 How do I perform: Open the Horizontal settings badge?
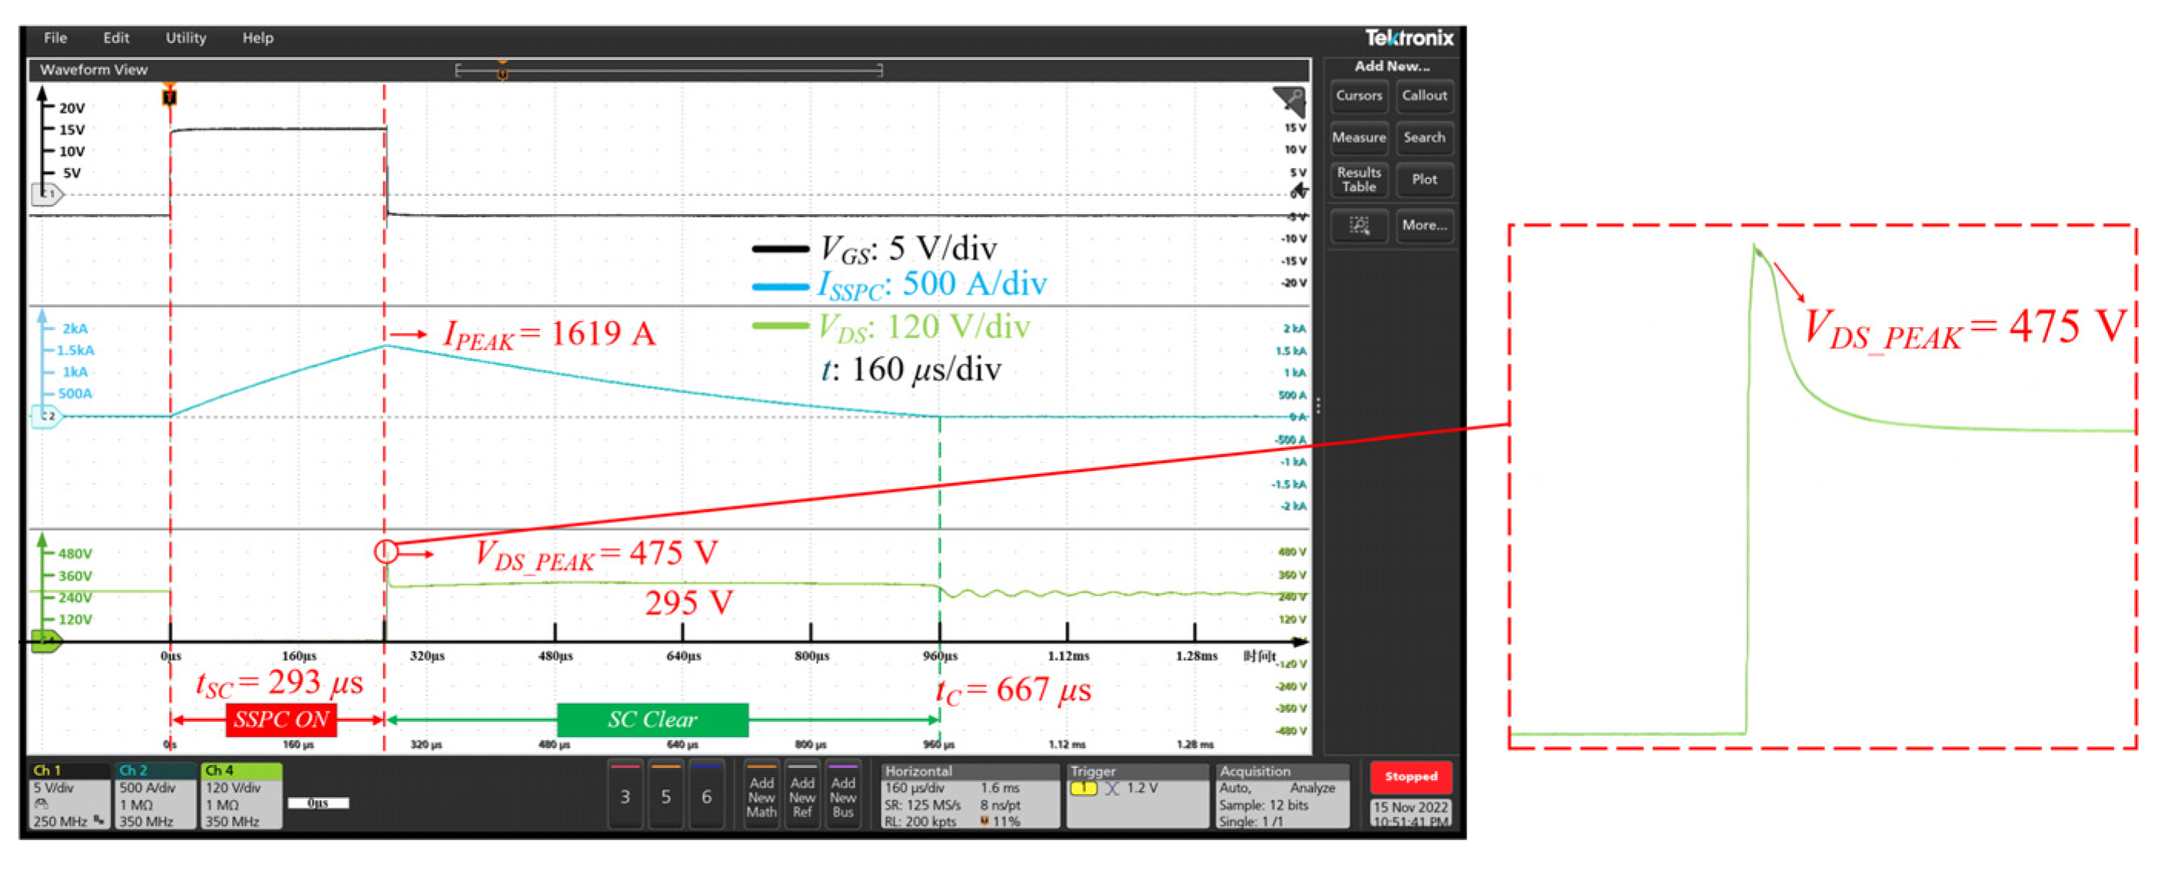click(969, 796)
